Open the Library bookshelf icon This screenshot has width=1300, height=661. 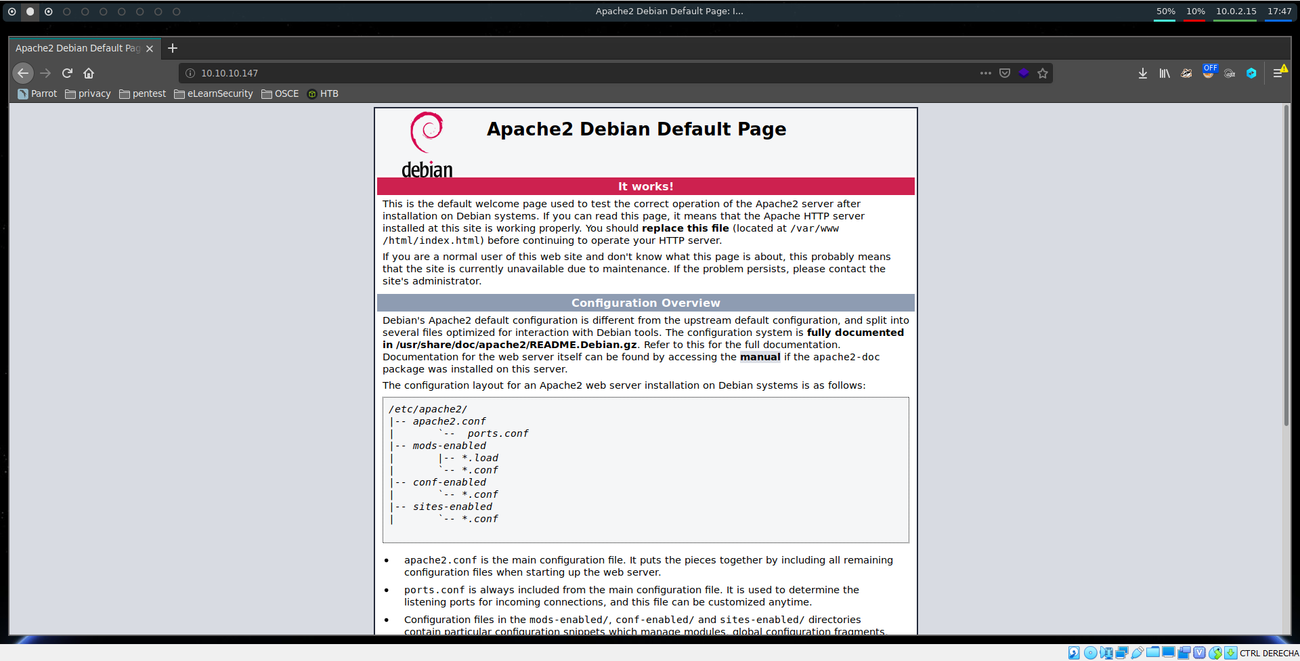(1165, 73)
